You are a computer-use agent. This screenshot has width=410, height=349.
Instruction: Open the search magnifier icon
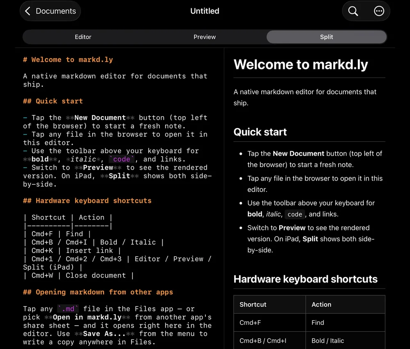[x=353, y=11]
